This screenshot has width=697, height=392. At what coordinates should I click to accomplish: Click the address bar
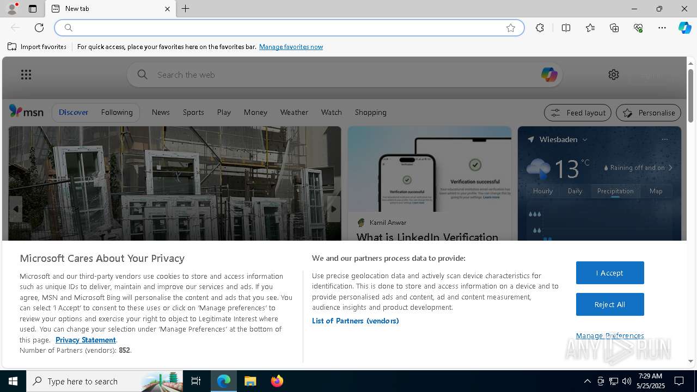click(289, 28)
